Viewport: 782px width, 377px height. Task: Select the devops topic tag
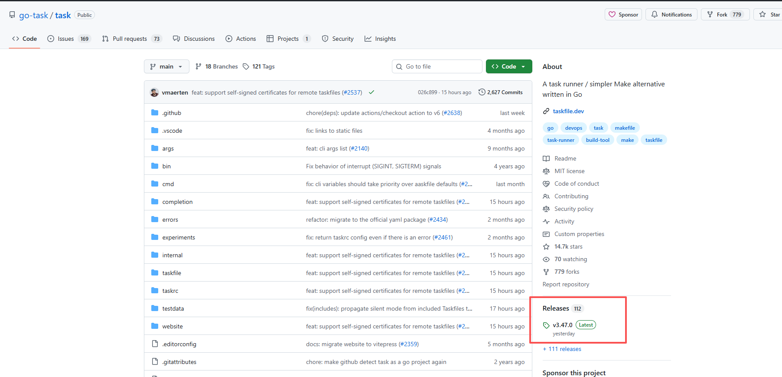pyautogui.click(x=573, y=128)
